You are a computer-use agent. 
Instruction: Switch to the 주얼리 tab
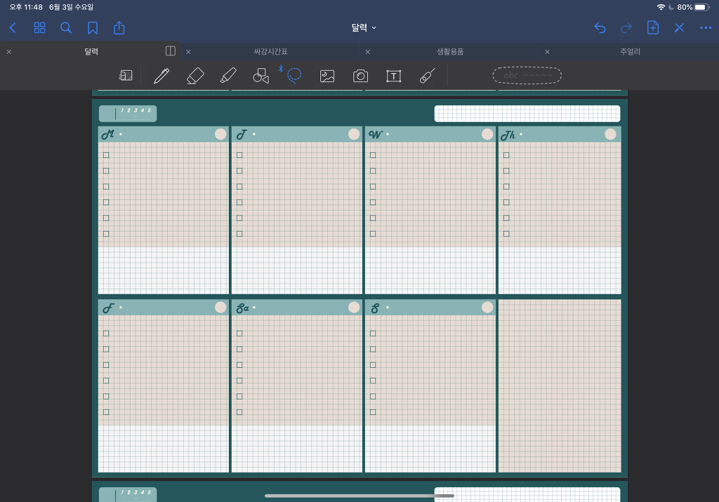[x=630, y=52]
